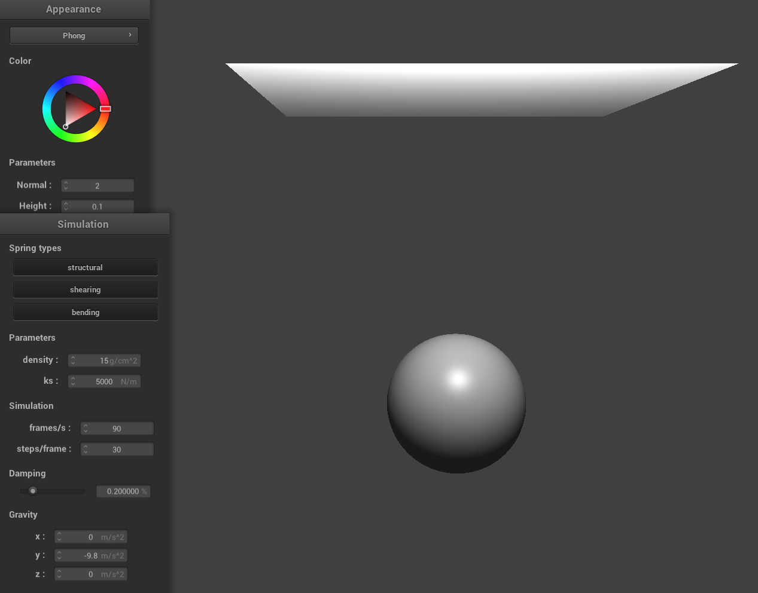Image resolution: width=758 pixels, height=593 pixels.
Task: Click the hue ring selector handle
Action: pyautogui.click(x=105, y=109)
